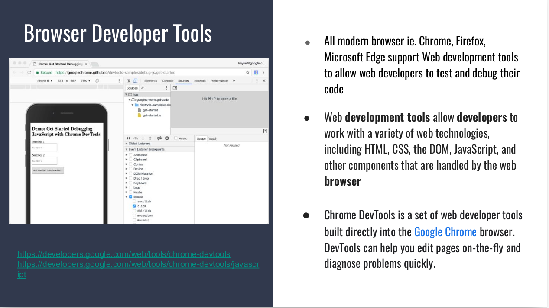
Task: Click the deactivate breakpoints icon
Action: 159,138
